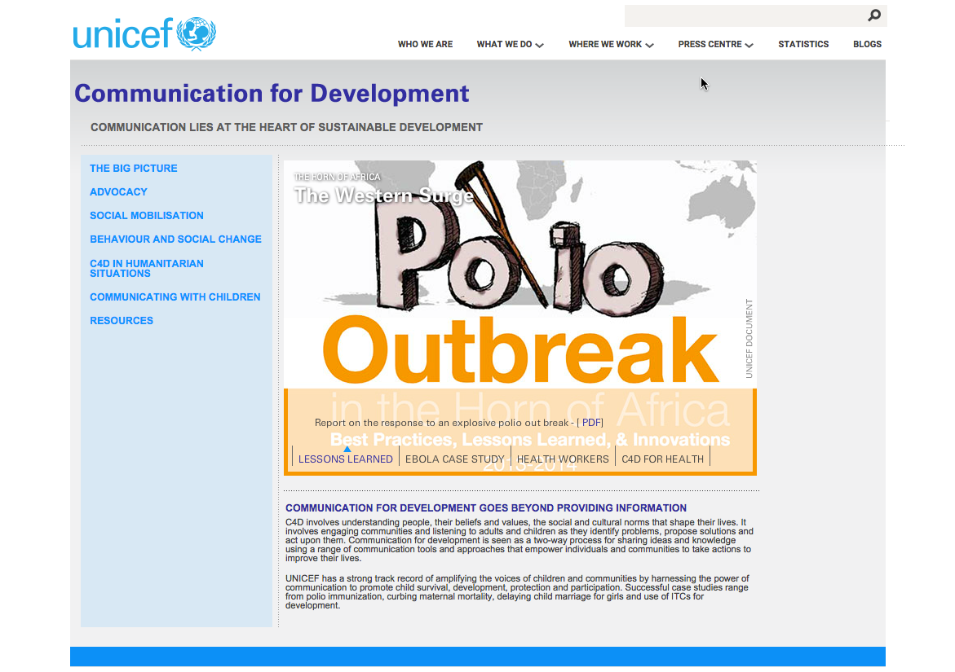
Task: Switch to the EBOLA CASE STUDY tab
Action: pyautogui.click(x=455, y=459)
